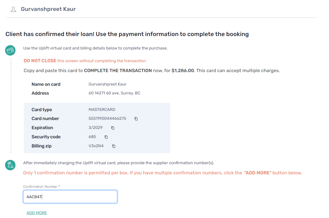Click the Confirmation Number label
Viewport: 329px width, 218px height.
[x=42, y=187]
